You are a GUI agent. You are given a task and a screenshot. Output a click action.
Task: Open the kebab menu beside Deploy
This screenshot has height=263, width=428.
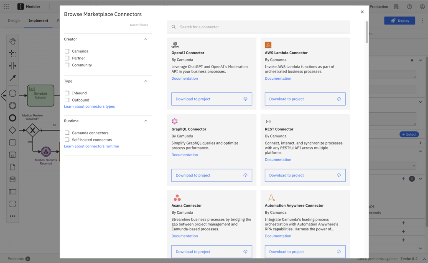click(x=423, y=20)
